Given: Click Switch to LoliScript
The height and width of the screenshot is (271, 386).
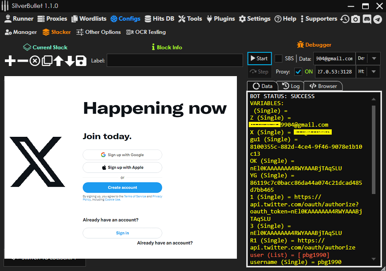Looking at the screenshot, I should 44,260.
